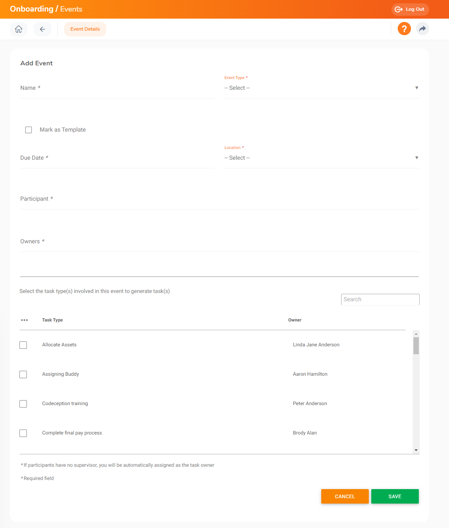Click the scrollbar up arrow in task list
Image resolution: width=449 pixels, height=528 pixels.
(416, 333)
